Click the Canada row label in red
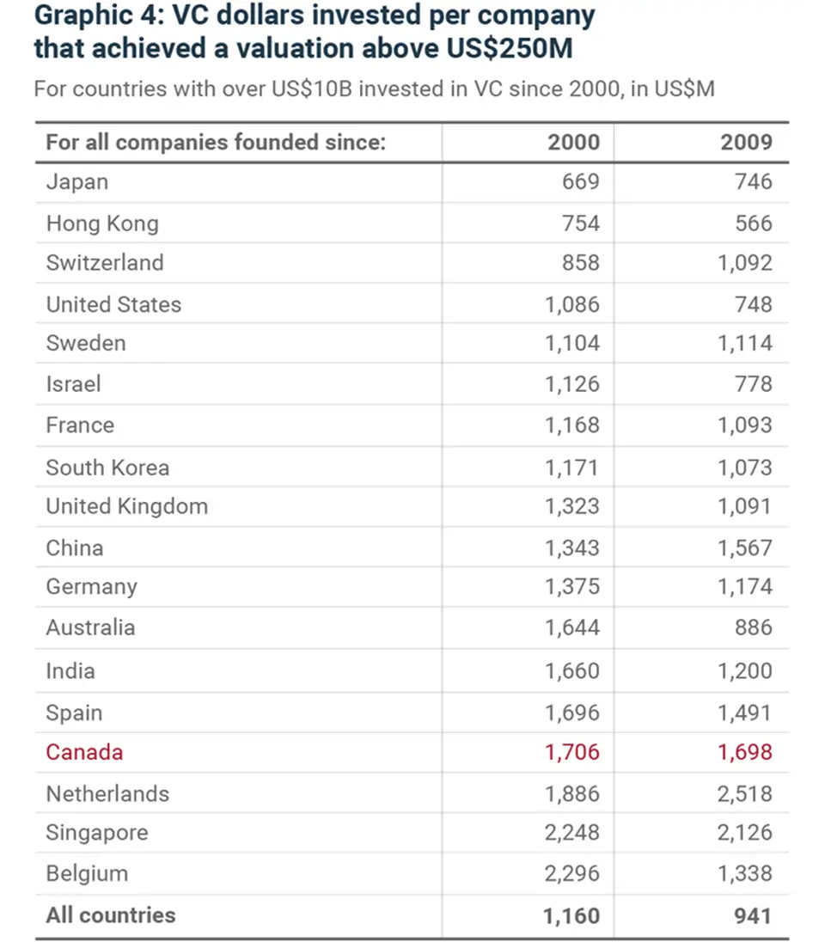This screenshot has width=825, height=942. coord(84,752)
